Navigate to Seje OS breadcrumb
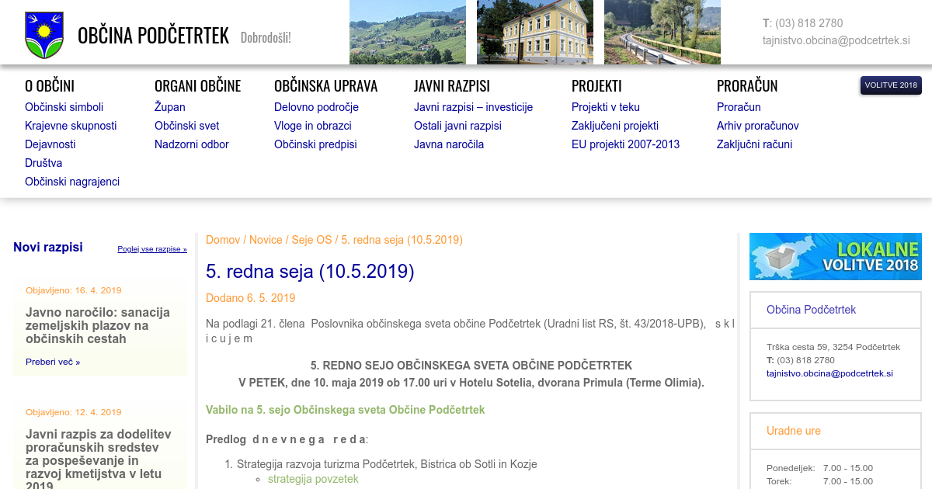 click(311, 240)
